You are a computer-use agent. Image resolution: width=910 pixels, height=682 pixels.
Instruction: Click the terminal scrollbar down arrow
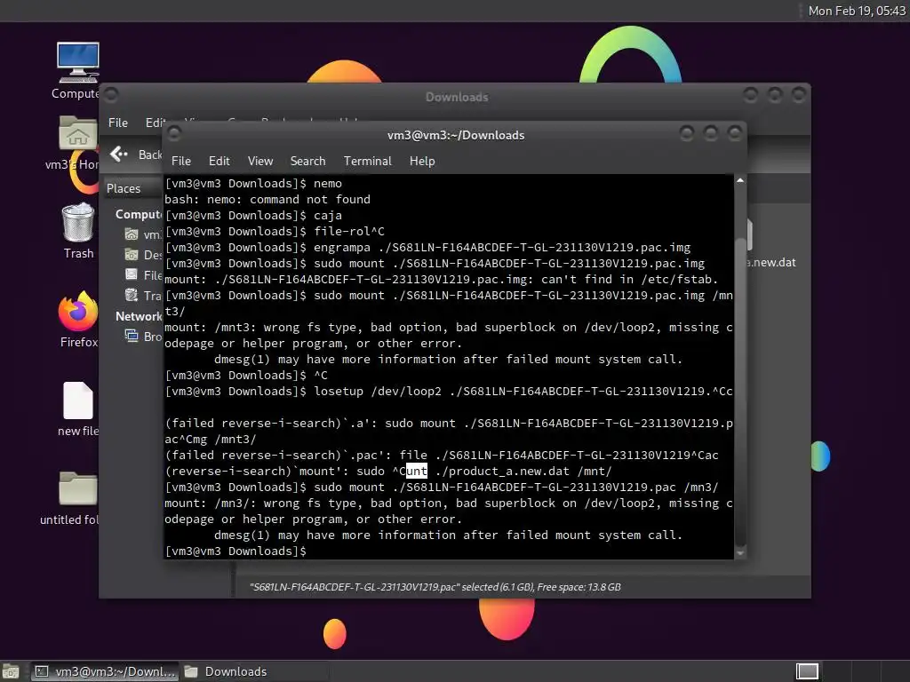(740, 554)
